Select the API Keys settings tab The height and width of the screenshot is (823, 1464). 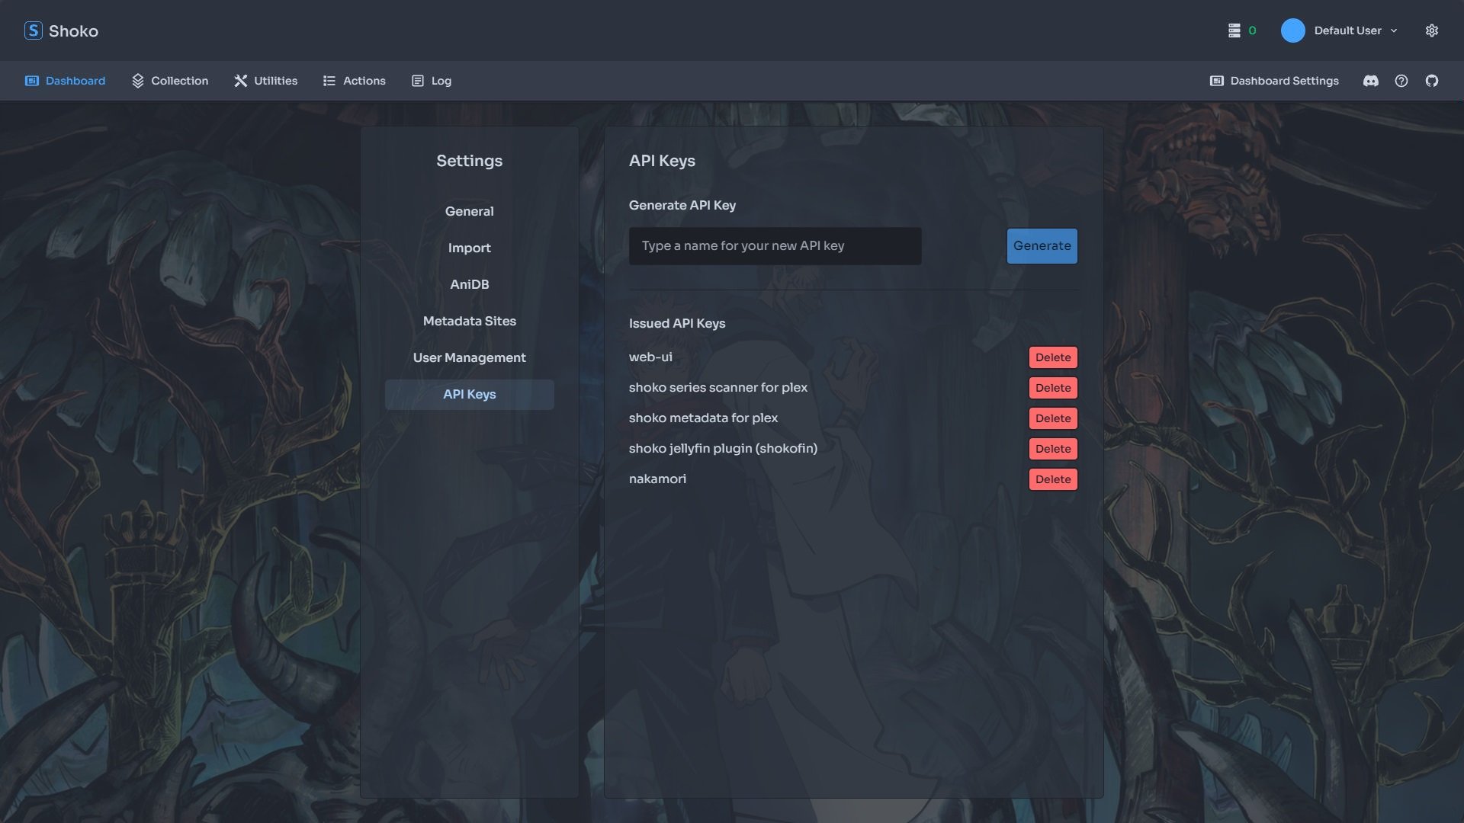point(469,394)
